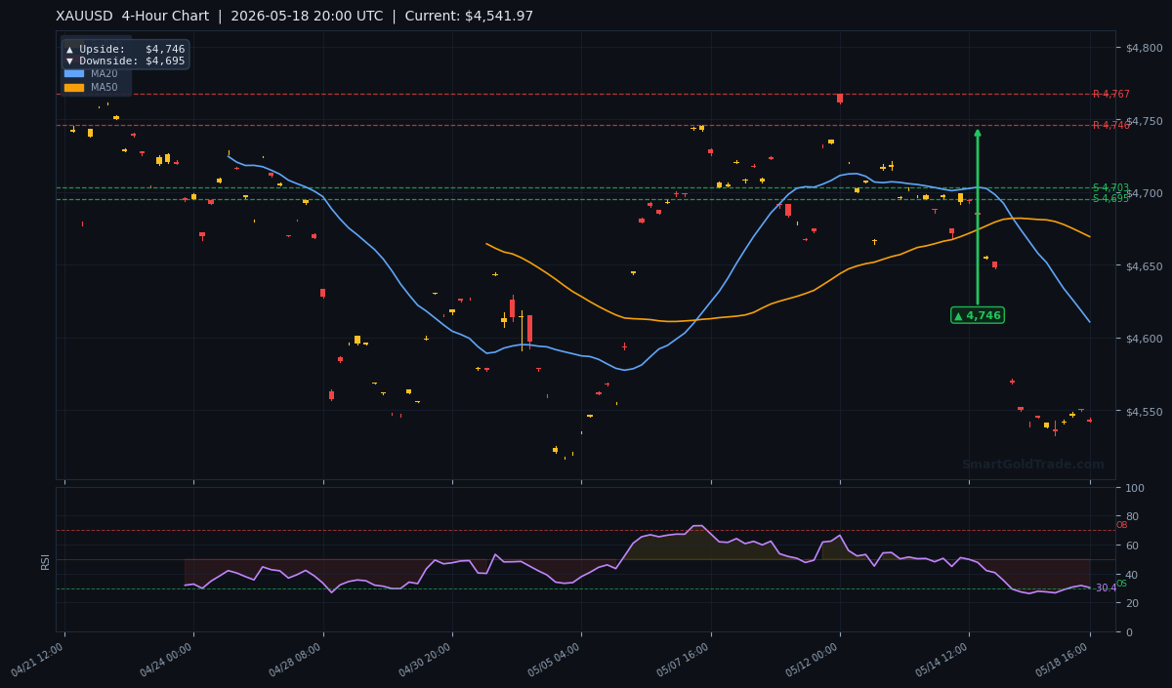Click the 05/14 12:00 time axis label
The width and height of the screenshot is (1172, 688).
pyautogui.click(x=943, y=661)
